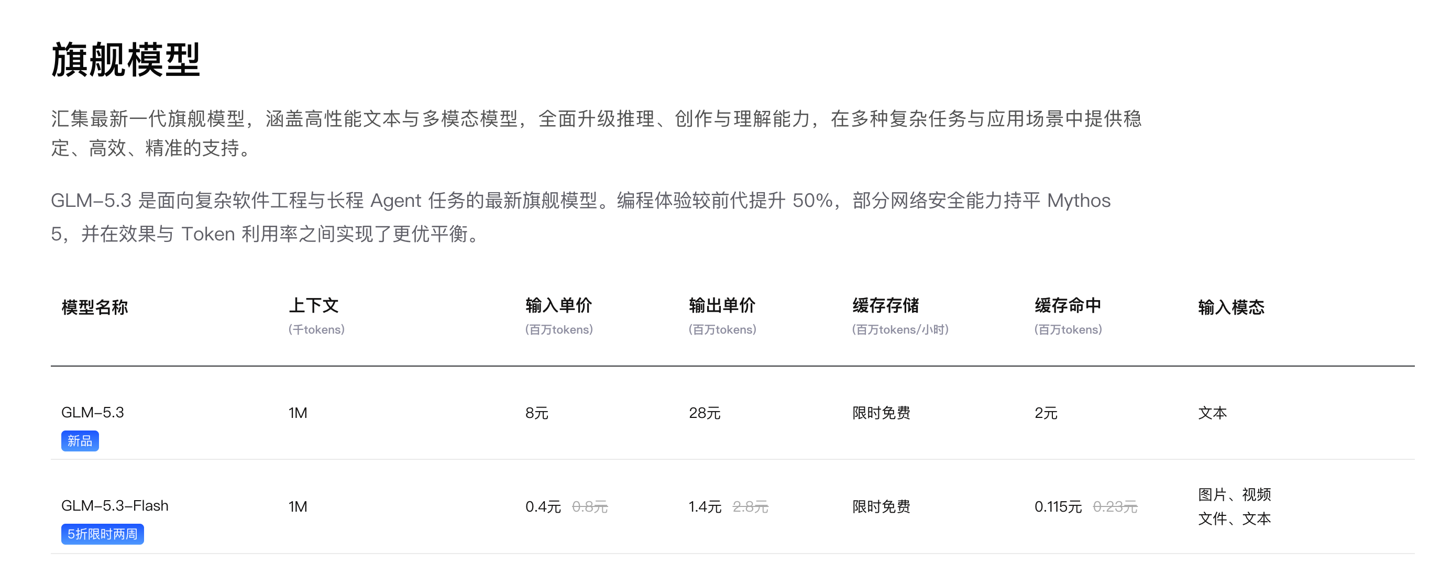1429x574 pixels.
Task: Select the GLM-5.3-Flash model name
Action: coord(115,506)
